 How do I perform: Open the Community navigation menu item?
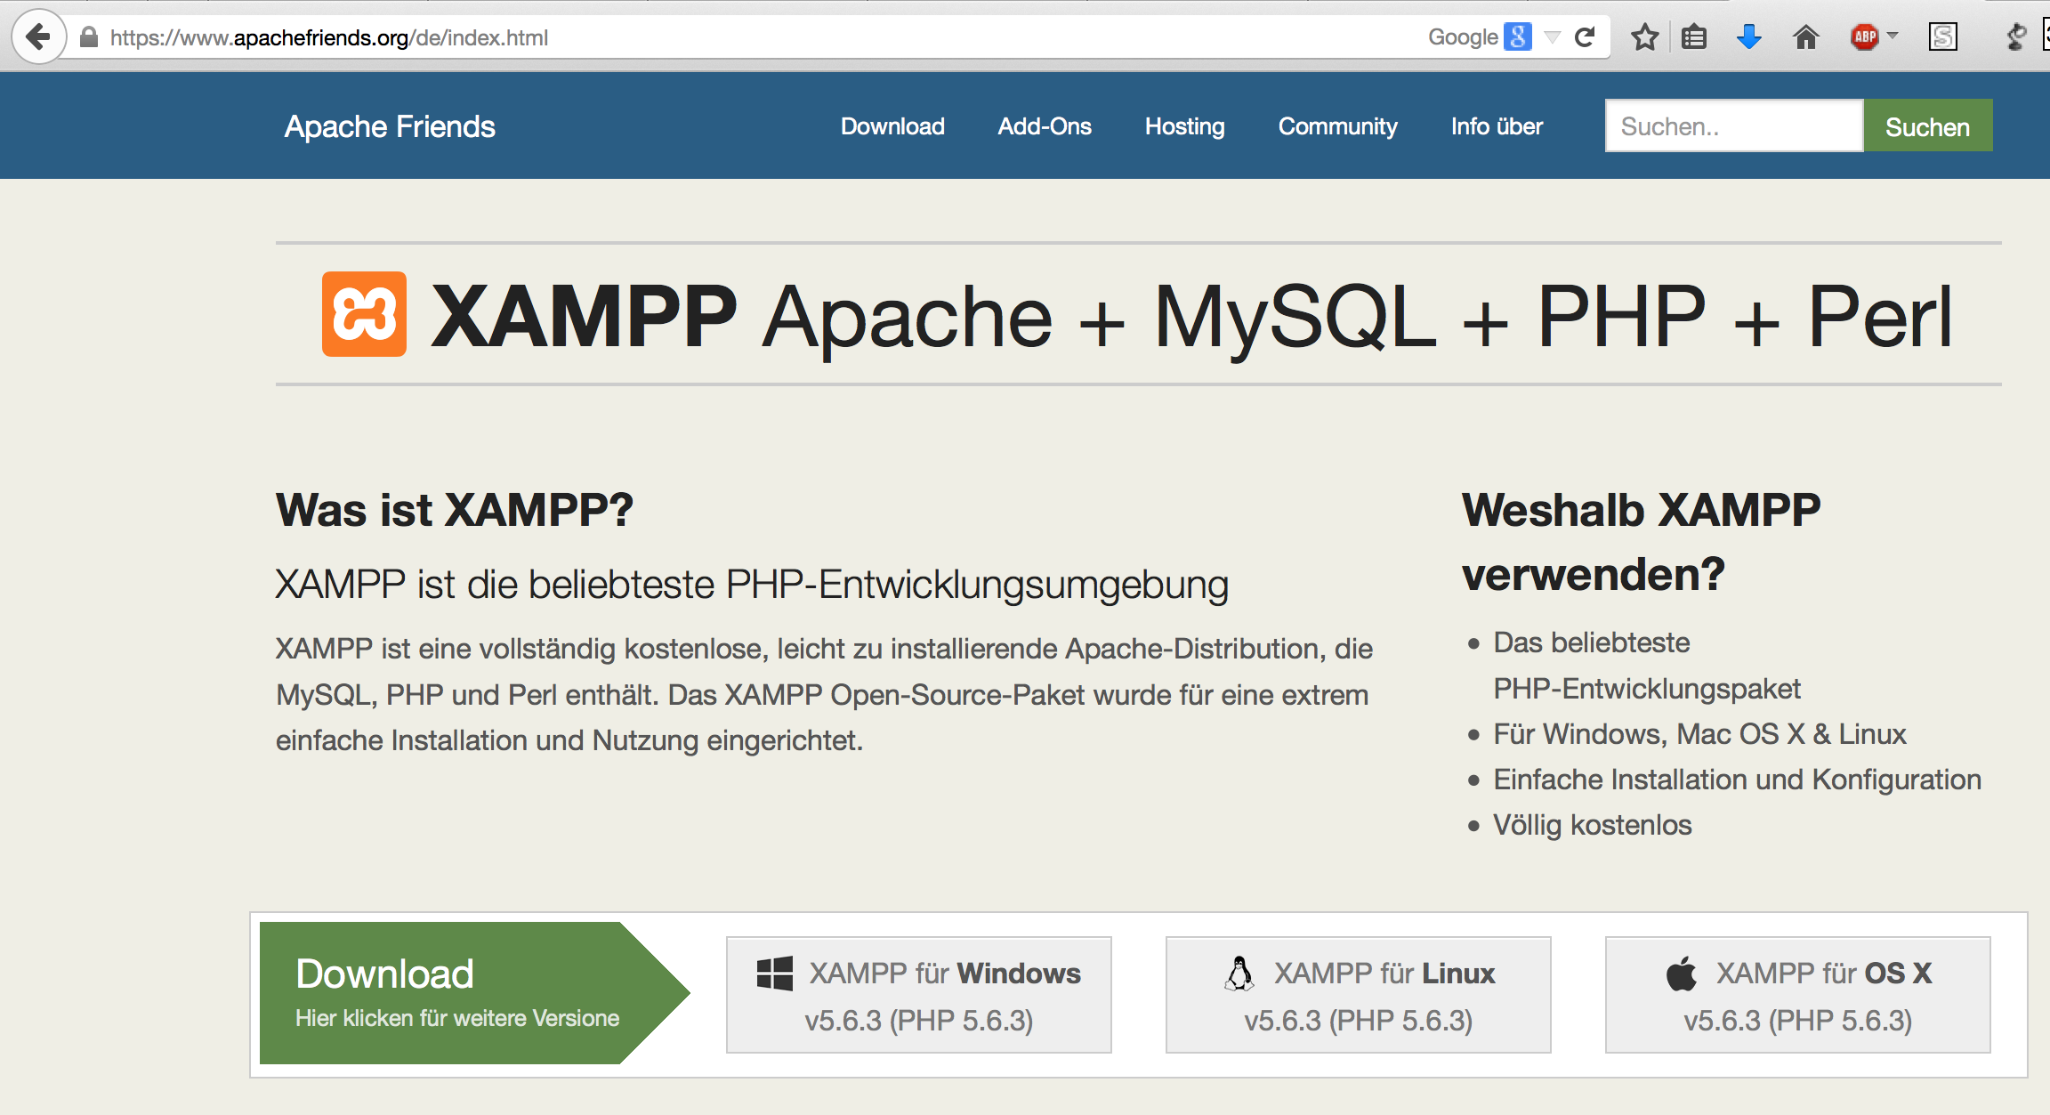(x=1337, y=126)
